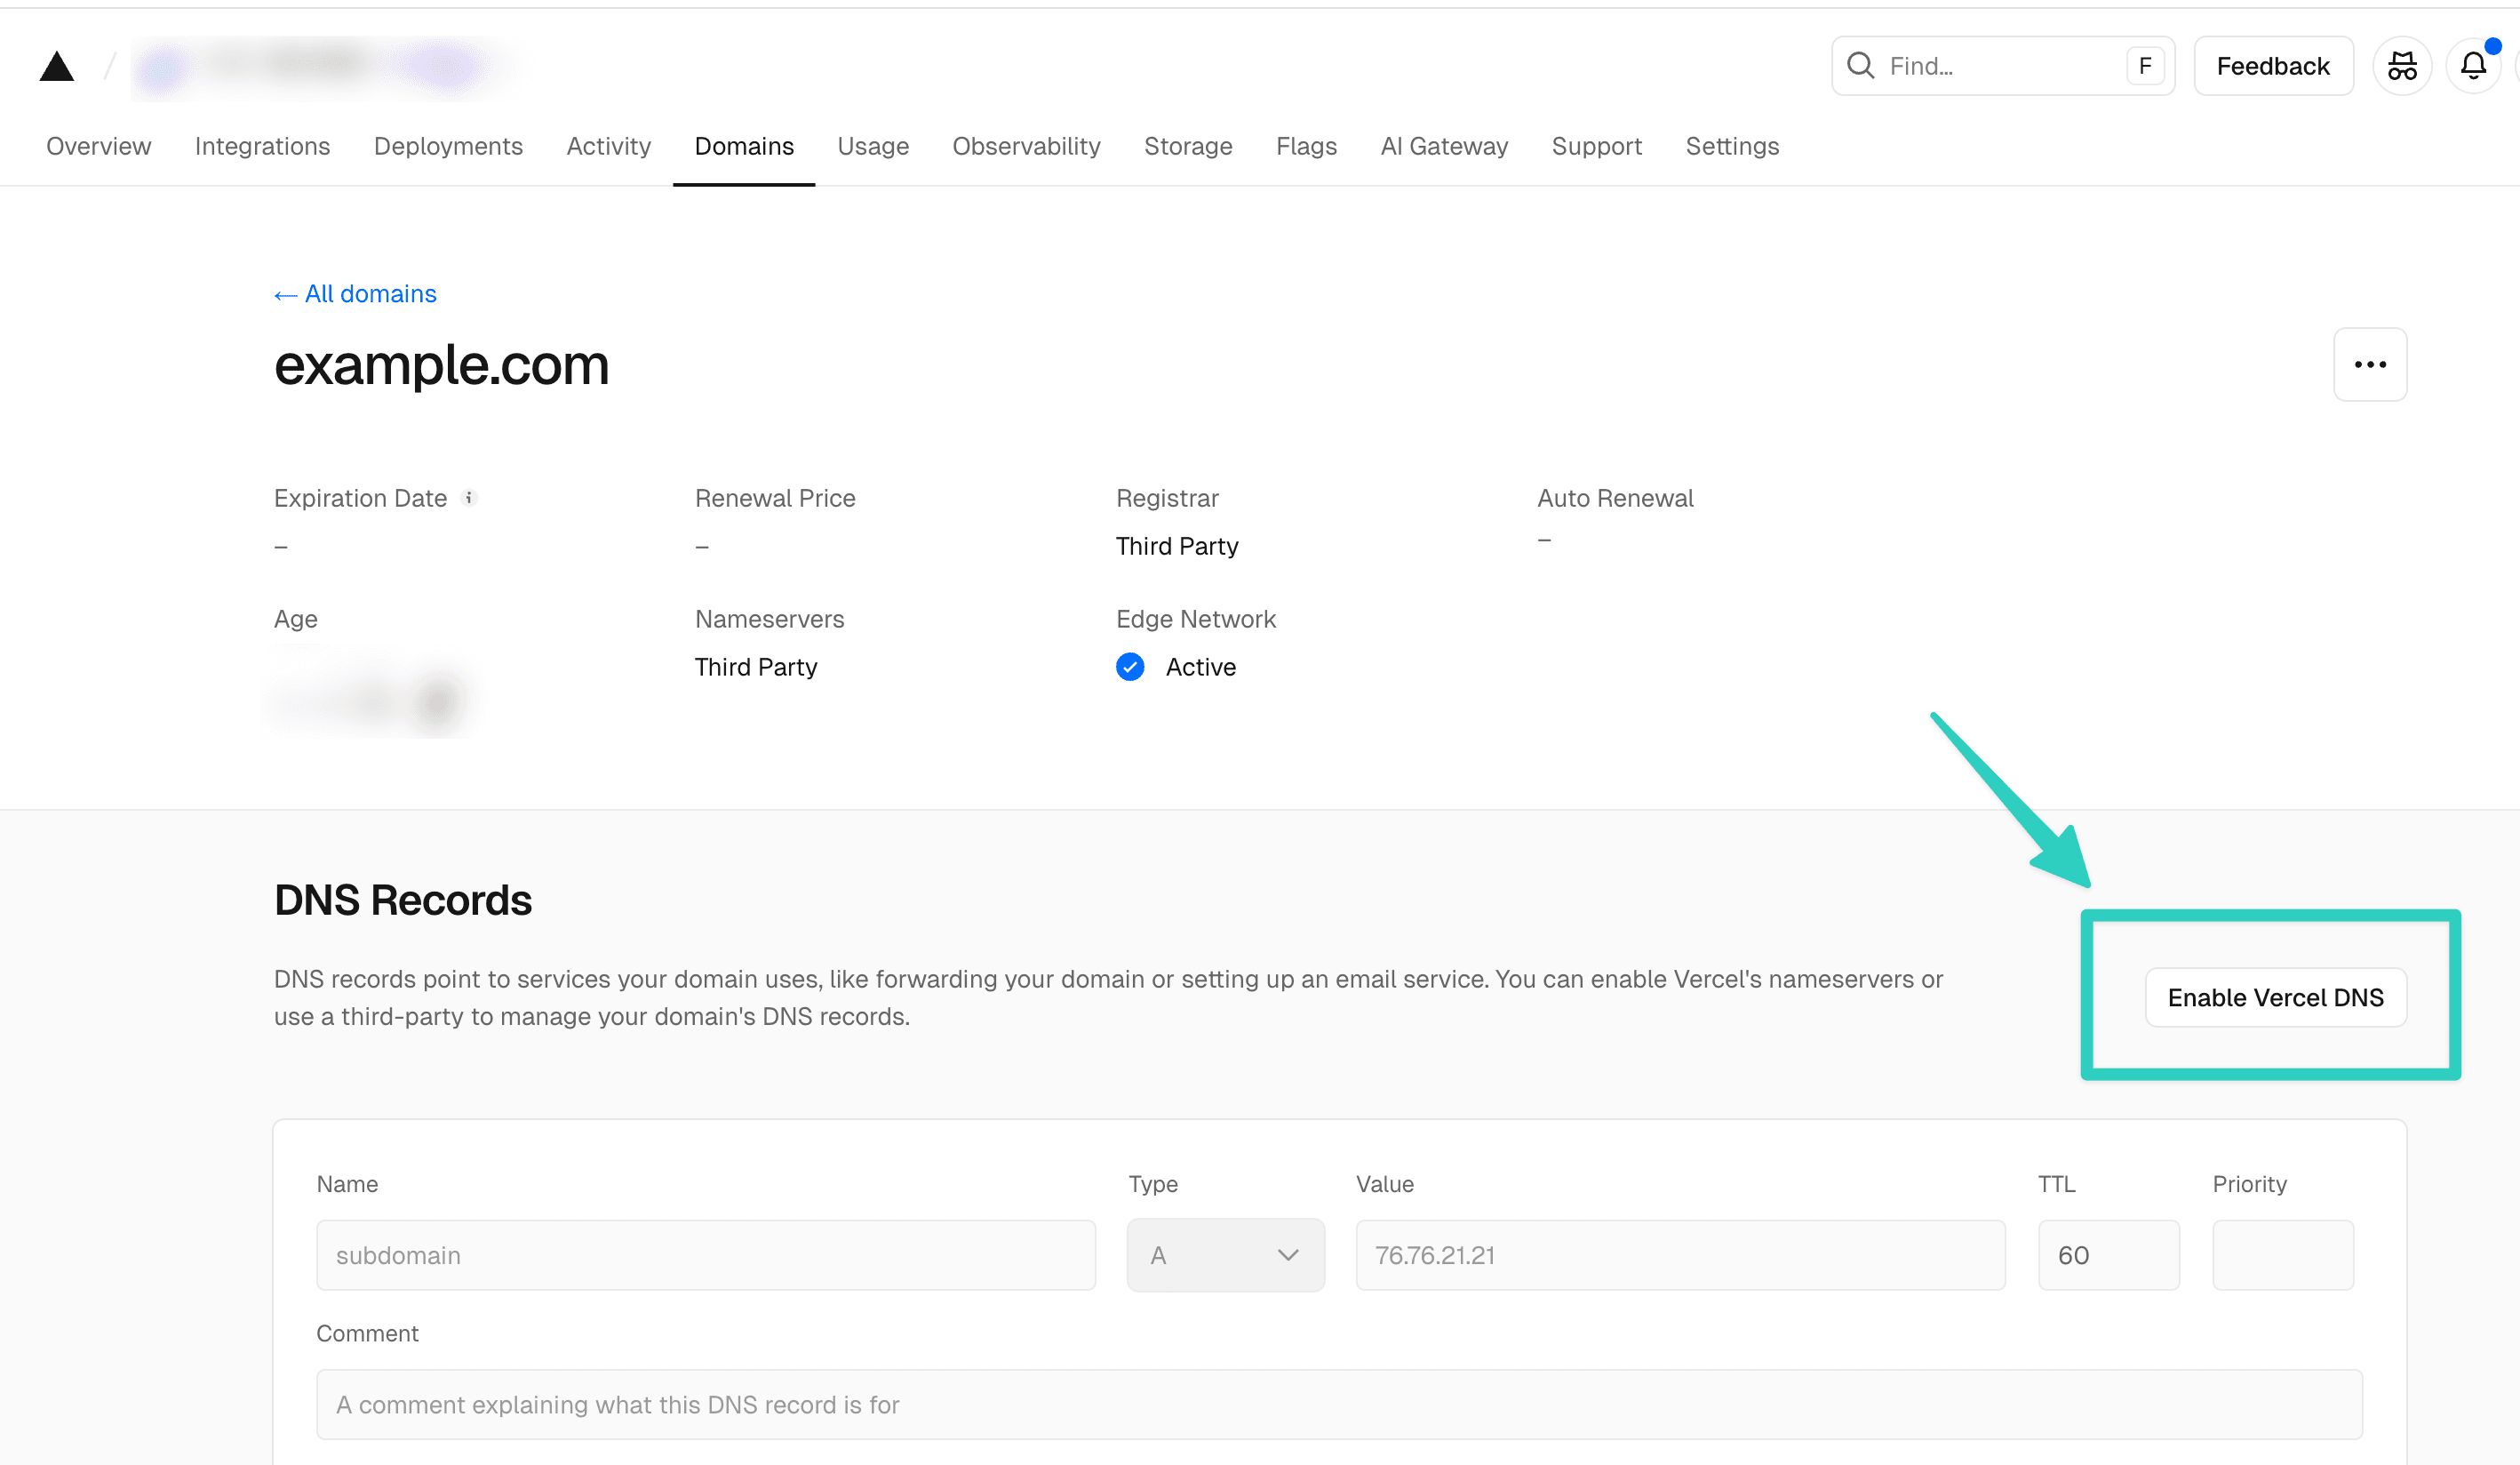This screenshot has height=1465, width=2520.
Task: Click the info icon next to Expiration Date
Action: pos(470,497)
